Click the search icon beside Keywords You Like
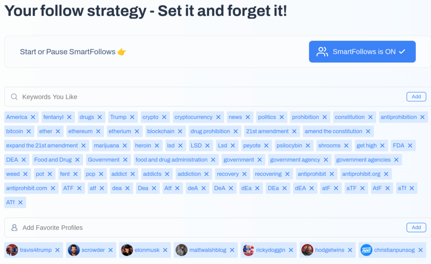The width and height of the screenshot is (431, 264). pyautogui.click(x=14, y=97)
